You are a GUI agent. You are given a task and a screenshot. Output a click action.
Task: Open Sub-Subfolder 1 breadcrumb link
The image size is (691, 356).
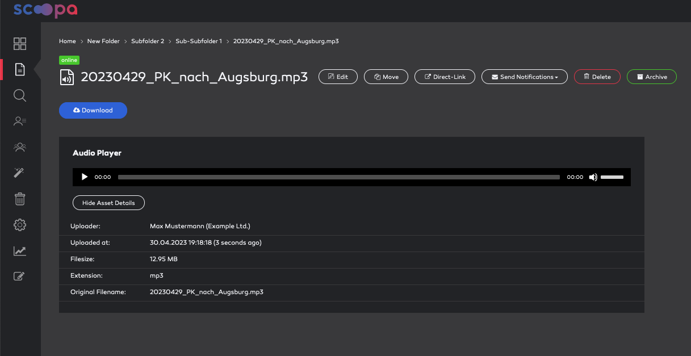click(199, 41)
